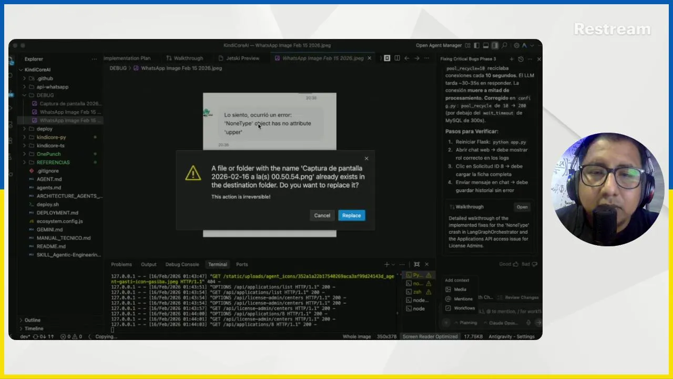Confirm with the Replace button

pos(351,215)
